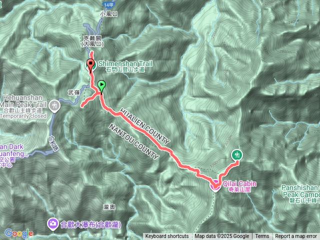320x240 pixels.
Task: Select the gray Hehuanshan Main Peak Trail icon
Action: 54,106
